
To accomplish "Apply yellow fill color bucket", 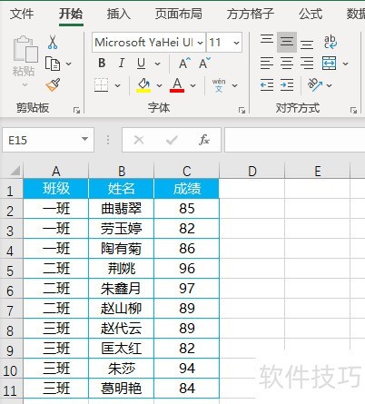I will (x=143, y=85).
